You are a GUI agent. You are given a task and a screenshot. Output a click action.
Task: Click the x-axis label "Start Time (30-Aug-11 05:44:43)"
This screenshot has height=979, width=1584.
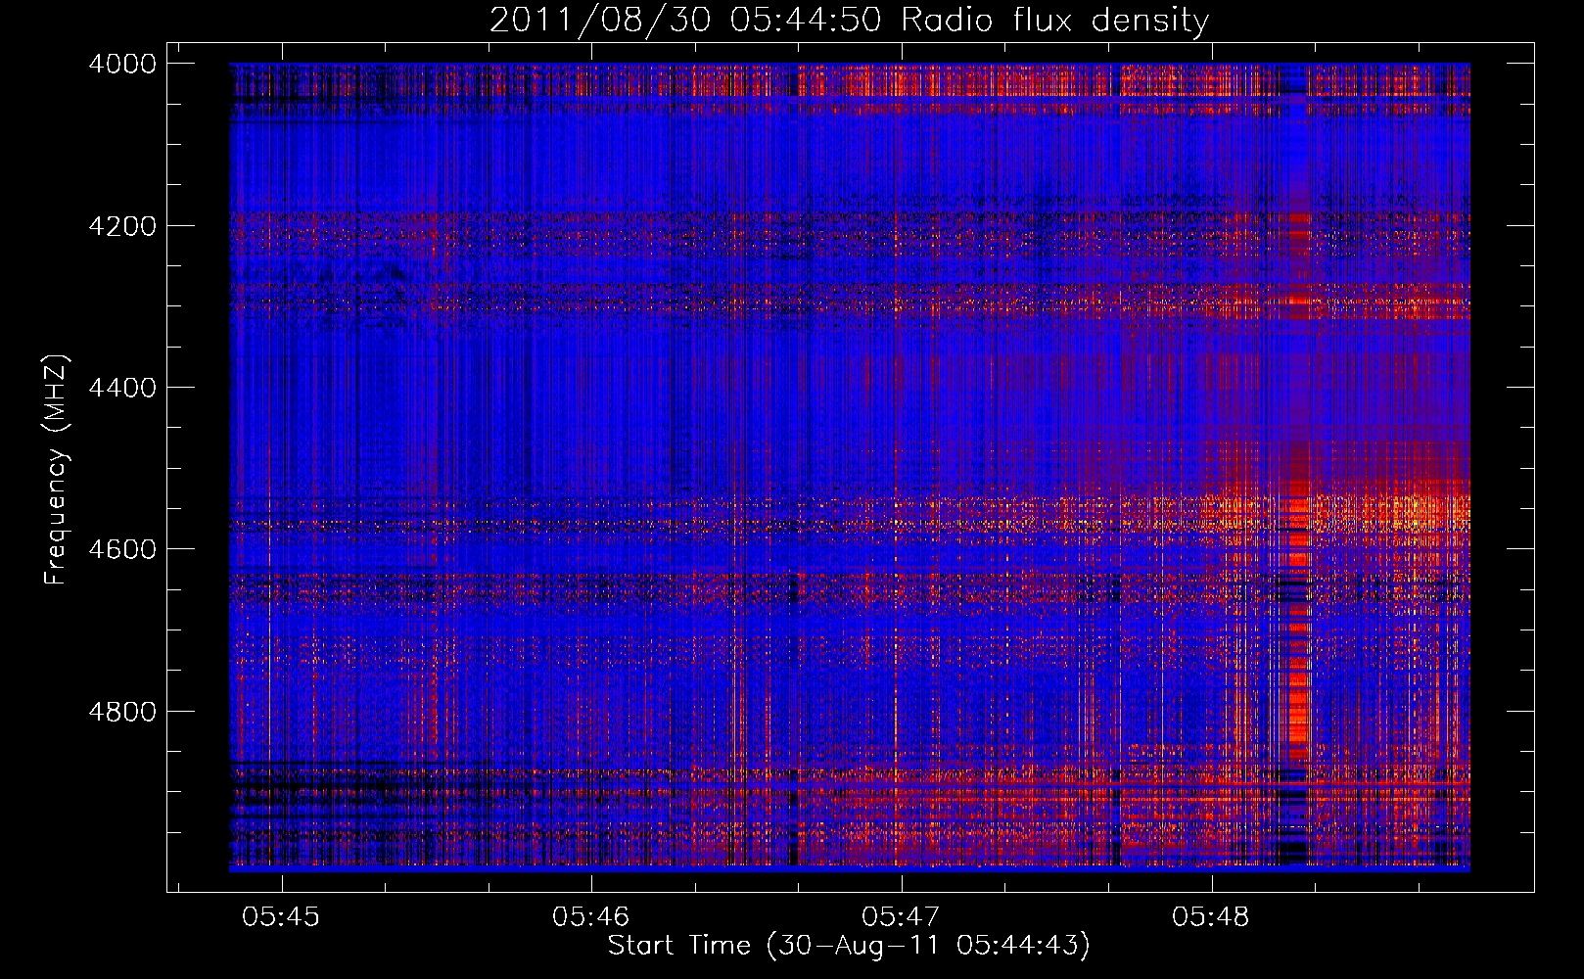point(849,946)
